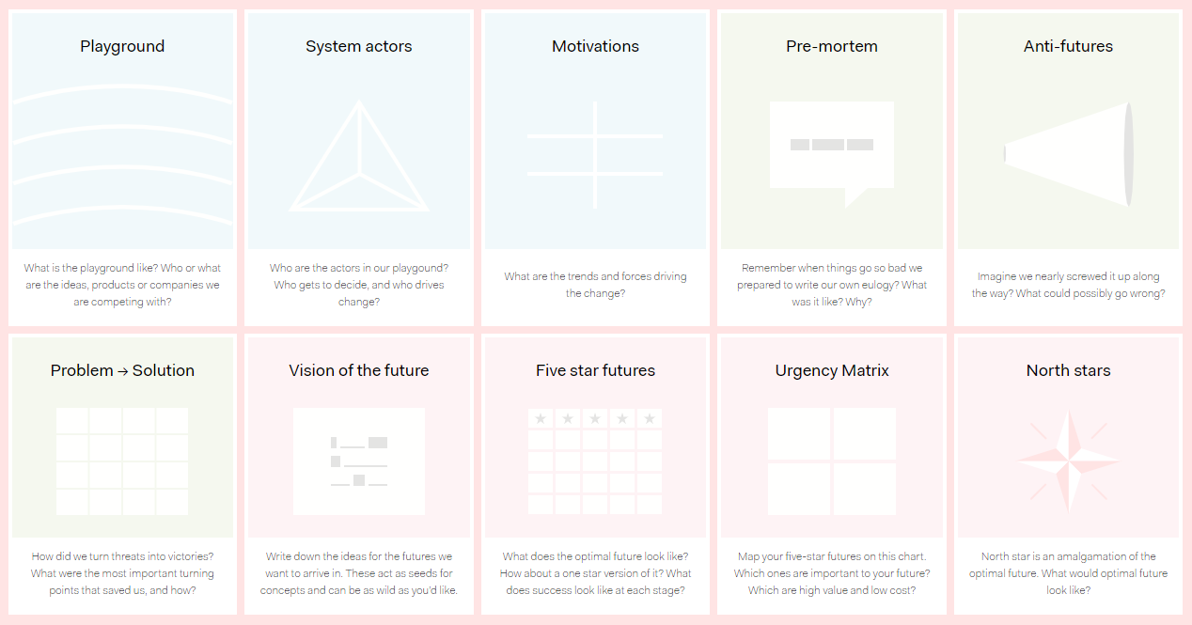Click the concentric arcs icon on the Playground card
The height and width of the screenshot is (625, 1192).
point(122,155)
